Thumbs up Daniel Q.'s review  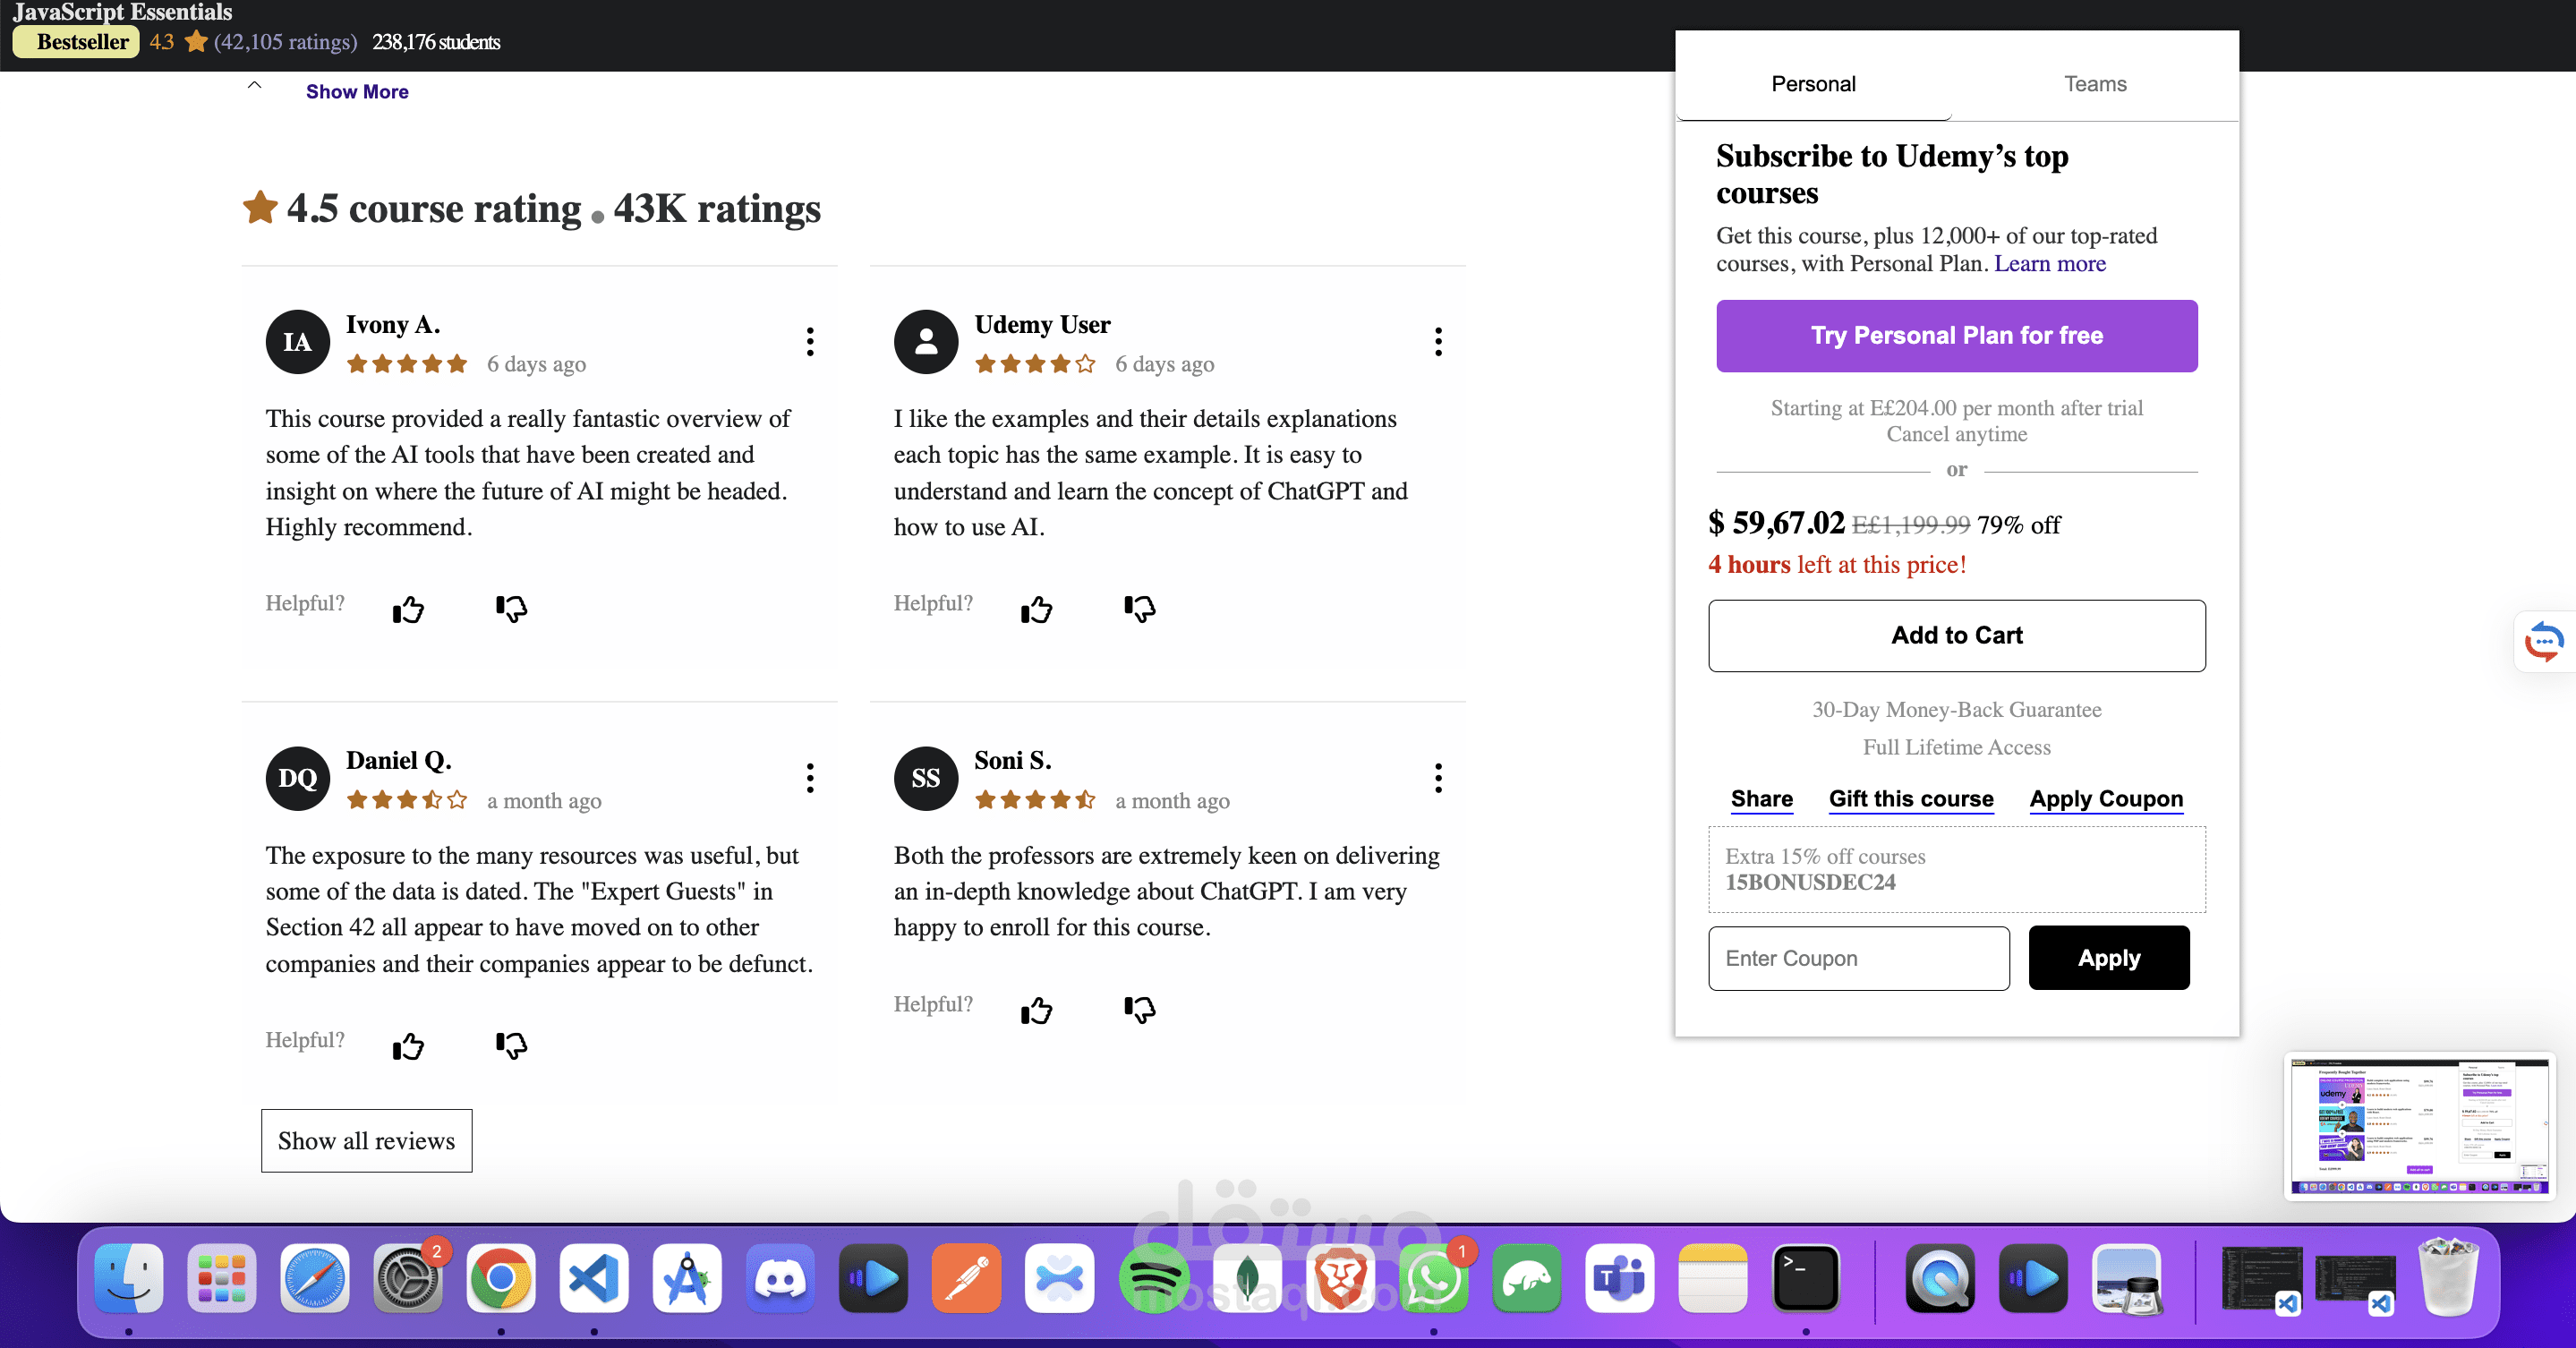[408, 1046]
